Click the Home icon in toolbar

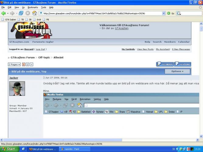pyautogui.click(x=35, y=13)
